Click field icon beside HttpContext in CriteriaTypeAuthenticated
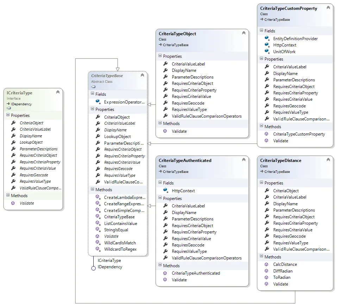 pos(166,190)
